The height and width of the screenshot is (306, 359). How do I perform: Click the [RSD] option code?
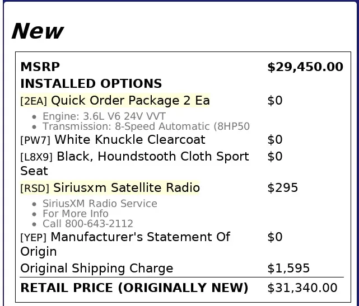[x=35, y=189]
